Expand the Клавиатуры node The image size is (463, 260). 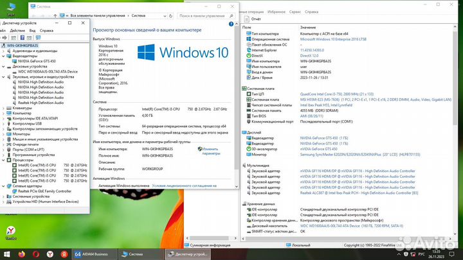4,108
